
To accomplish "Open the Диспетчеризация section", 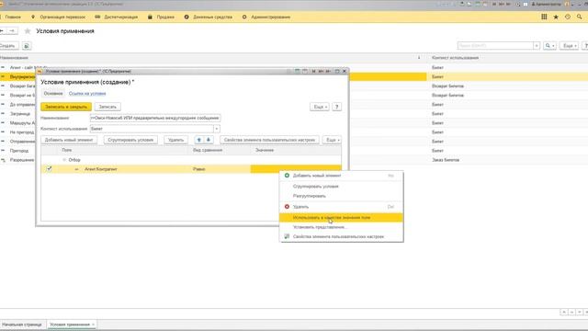I will pyautogui.click(x=117, y=17).
